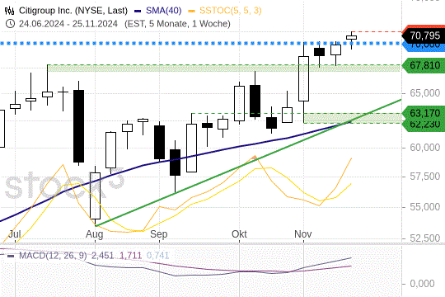This screenshot has width=445, height=297.
Task: Click the 60,000 axis value
Action: [x=425, y=147]
